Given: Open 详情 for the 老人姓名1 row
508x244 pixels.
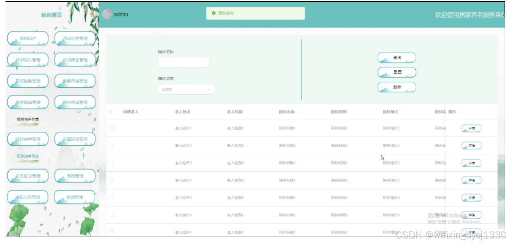Looking at the screenshot, I should pyautogui.click(x=471, y=129).
